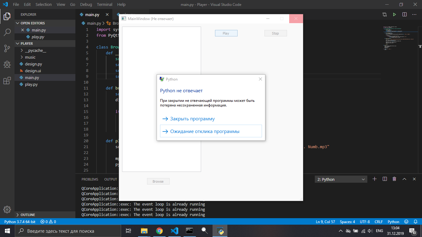This screenshot has width=422, height=237.
Task: Click 'Ожидание отклика программы' option
Action: (x=211, y=131)
